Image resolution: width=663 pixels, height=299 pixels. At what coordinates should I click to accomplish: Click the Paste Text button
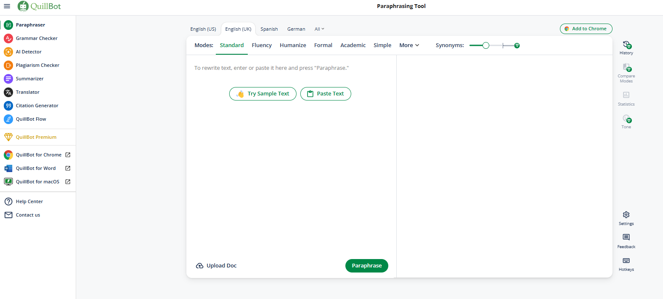326,94
